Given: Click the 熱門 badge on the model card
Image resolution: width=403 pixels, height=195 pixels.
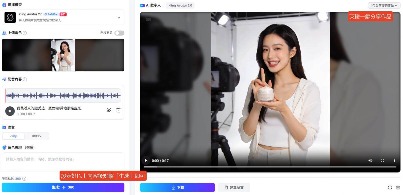Looking at the screenshot, I should 63,14.
